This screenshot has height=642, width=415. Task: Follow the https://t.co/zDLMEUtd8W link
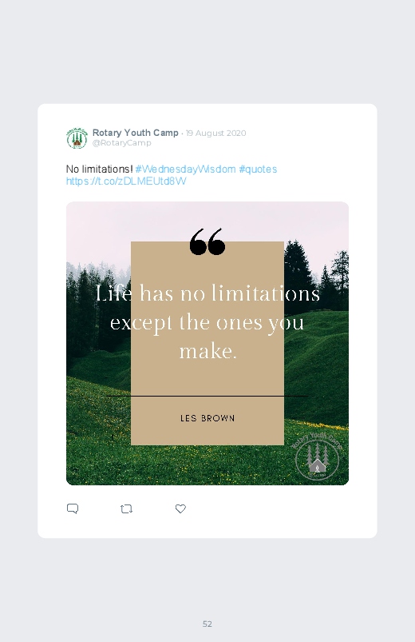tap(126, 181)
